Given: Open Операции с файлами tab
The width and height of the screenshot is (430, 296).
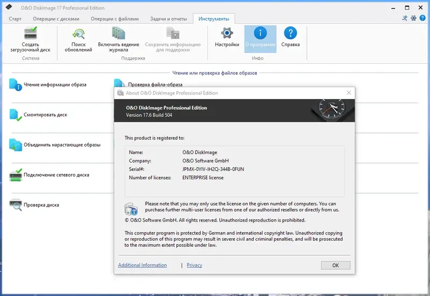Looking at the screenshot, I should 114,19.
